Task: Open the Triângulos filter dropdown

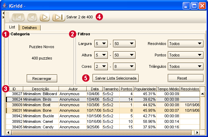Action: [185, 66]
